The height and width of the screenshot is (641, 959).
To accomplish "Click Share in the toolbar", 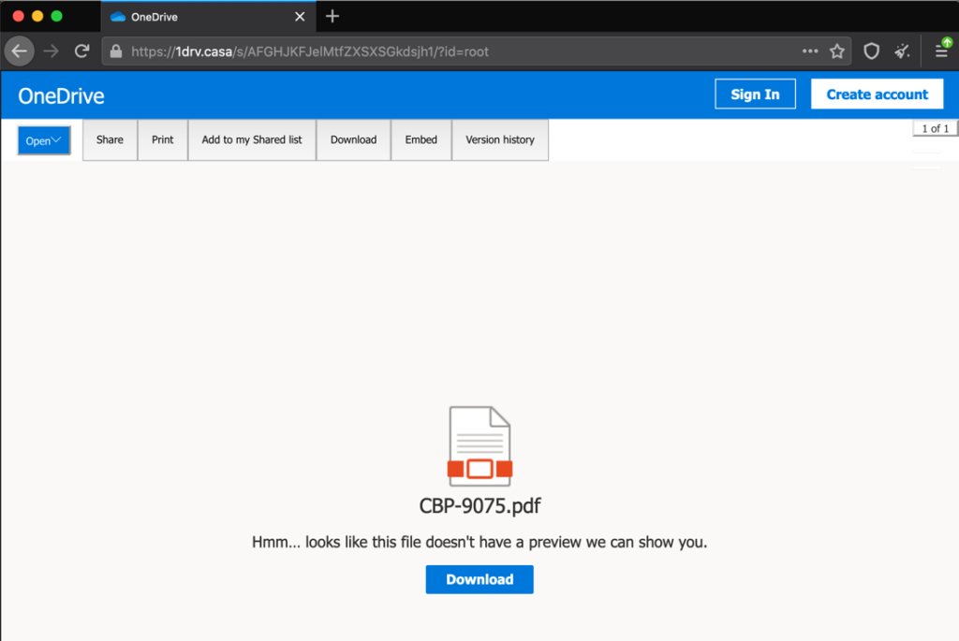I will (111, 140).
